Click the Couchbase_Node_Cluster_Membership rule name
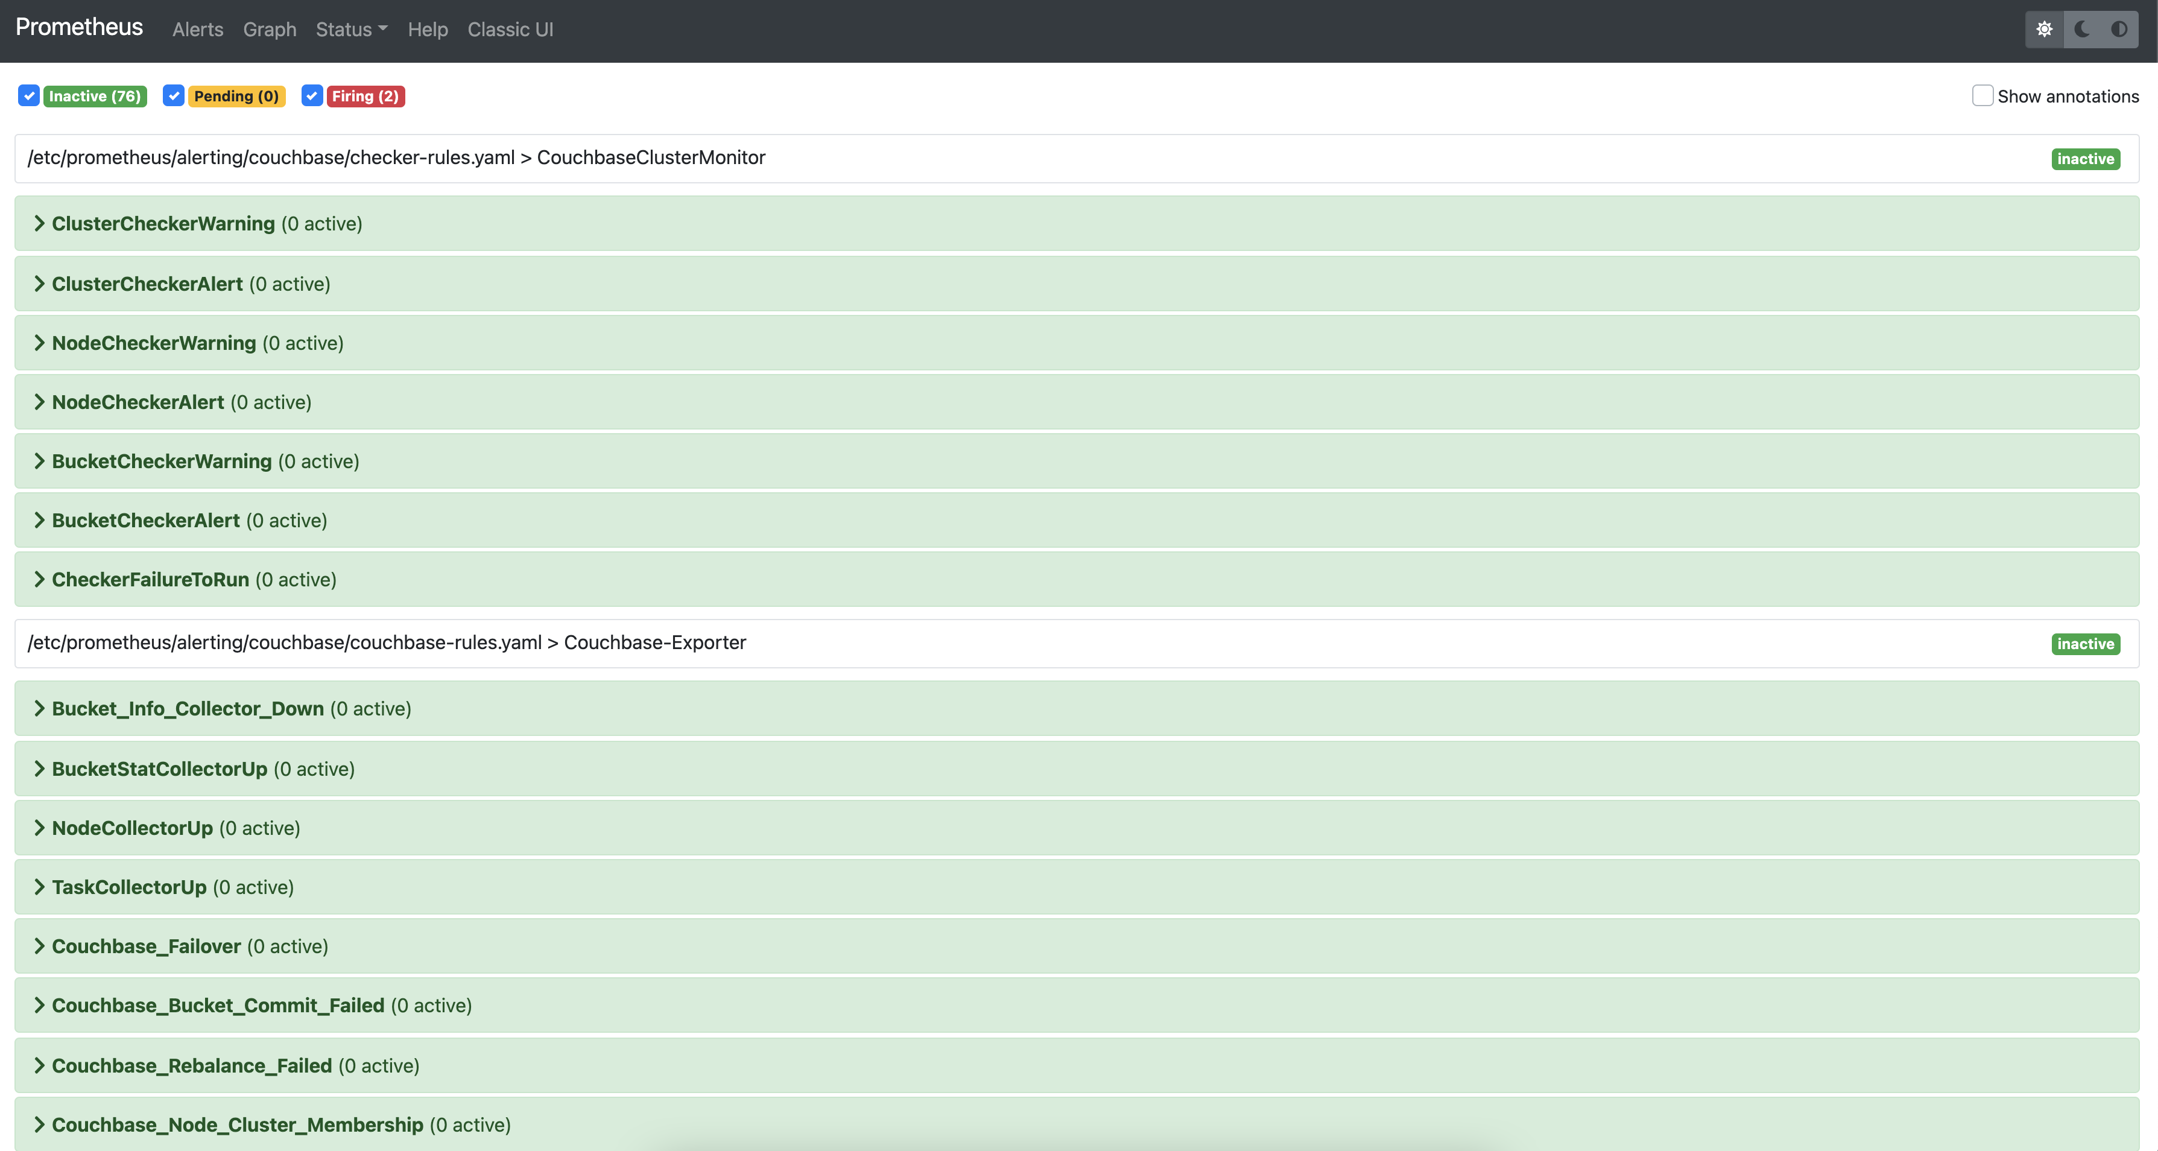 (x=238, y=1125)
